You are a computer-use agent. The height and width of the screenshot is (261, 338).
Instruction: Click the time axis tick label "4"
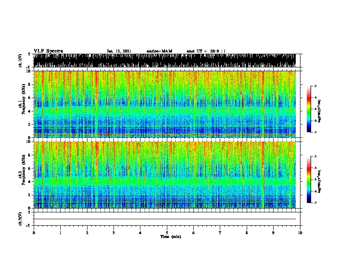[140, 233]
